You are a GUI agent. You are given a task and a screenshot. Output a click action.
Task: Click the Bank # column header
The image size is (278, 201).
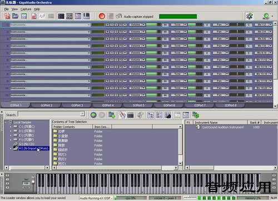coord(254,122)
